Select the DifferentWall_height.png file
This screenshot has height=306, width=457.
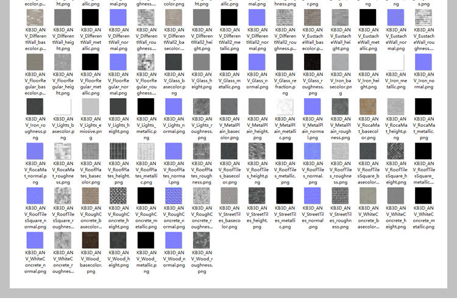click(63, 18)
